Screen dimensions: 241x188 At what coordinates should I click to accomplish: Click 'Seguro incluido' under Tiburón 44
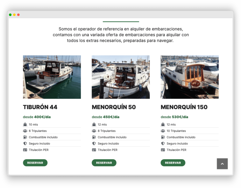[40, 144]
